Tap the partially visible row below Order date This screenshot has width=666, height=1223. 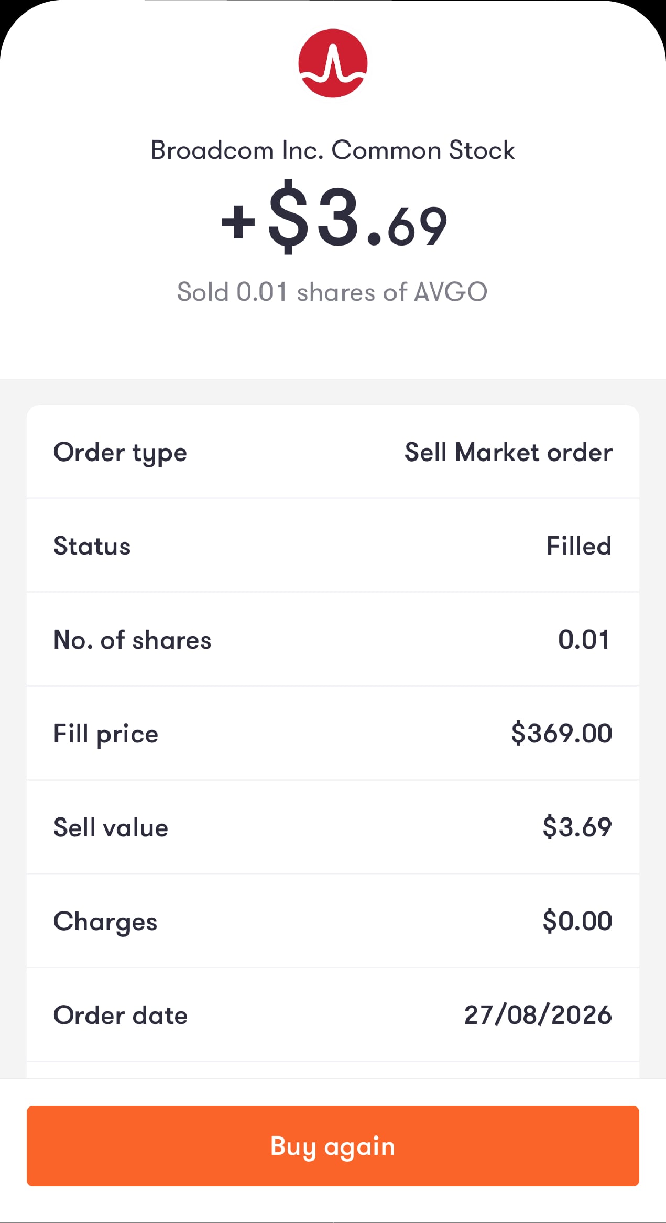pos(333,1070)
